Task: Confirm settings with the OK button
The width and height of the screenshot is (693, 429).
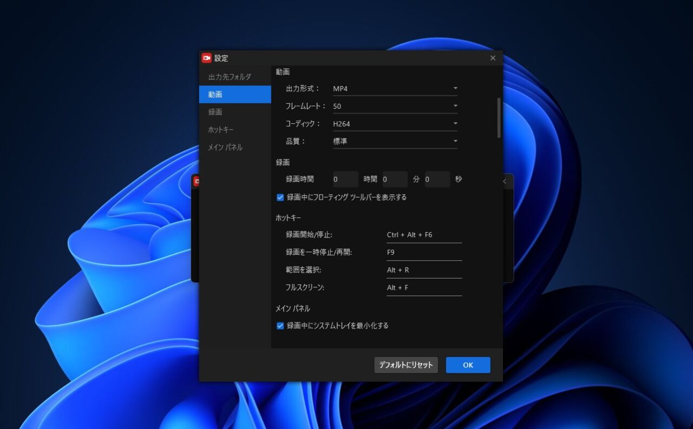Action: pyautogui.click(x=468, y=365)
